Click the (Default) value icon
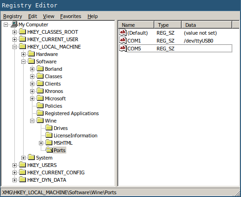Viewport: 241px width, 197px height. pyautogui.click(x=123, y=33)
